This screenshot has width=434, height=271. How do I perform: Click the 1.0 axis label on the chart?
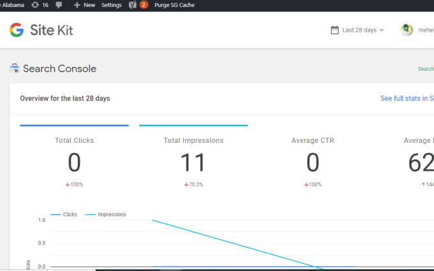coord(41,220)
